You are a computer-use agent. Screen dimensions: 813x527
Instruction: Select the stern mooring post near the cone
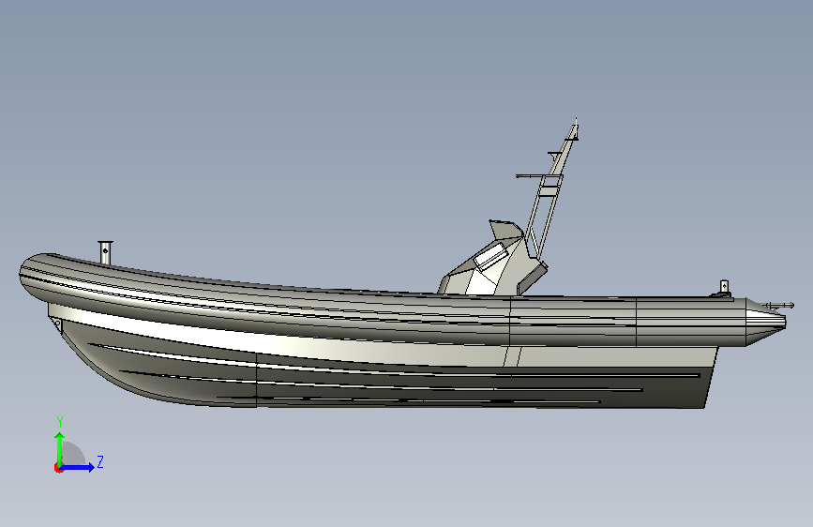pos(724,288)
